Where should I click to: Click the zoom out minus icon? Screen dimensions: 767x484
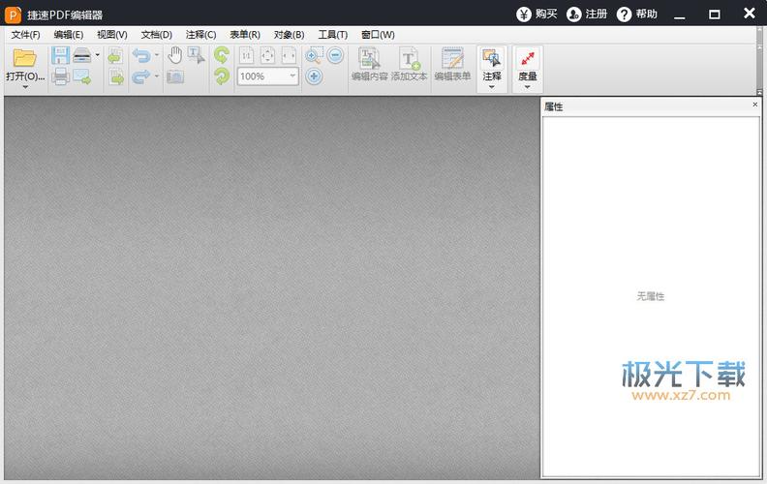335,55
